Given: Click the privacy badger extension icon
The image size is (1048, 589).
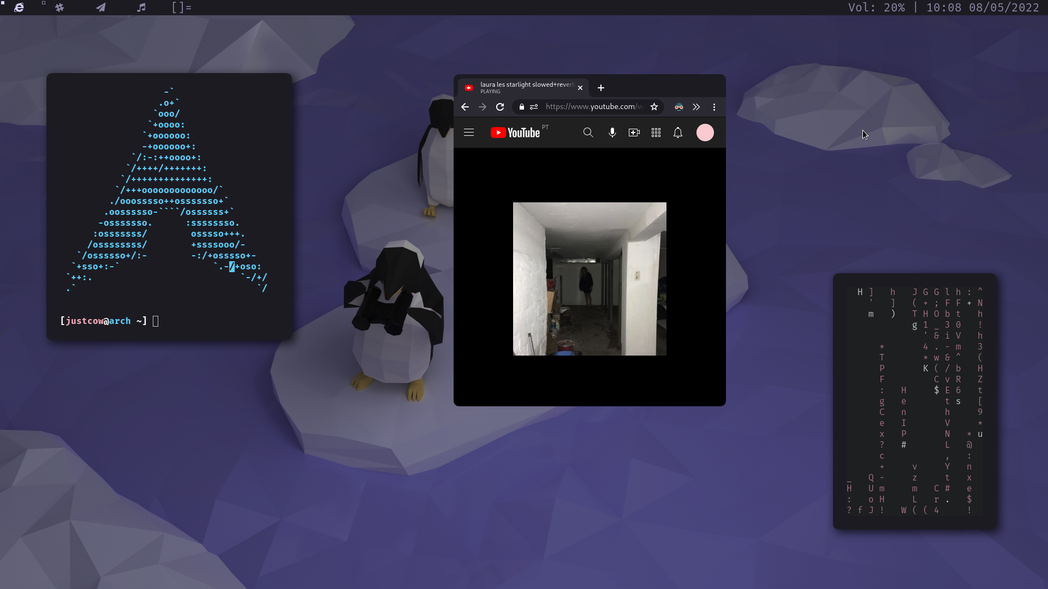Looking at the screenshot, I should tap(678, 107).
